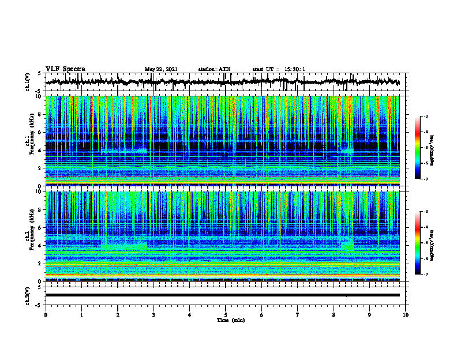Click the time axis tick label "1"

(81, 315)
